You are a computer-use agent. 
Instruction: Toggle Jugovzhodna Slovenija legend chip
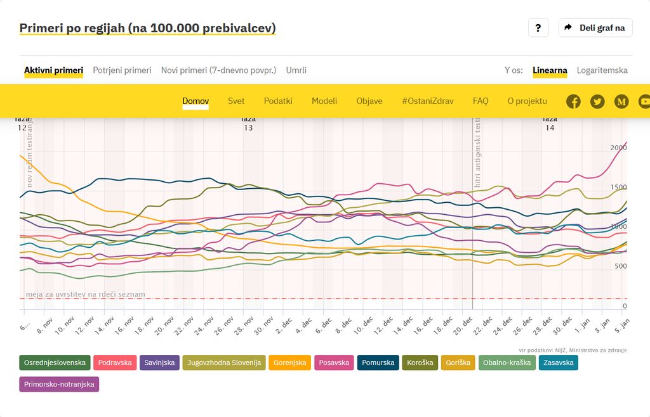(224, 363)
